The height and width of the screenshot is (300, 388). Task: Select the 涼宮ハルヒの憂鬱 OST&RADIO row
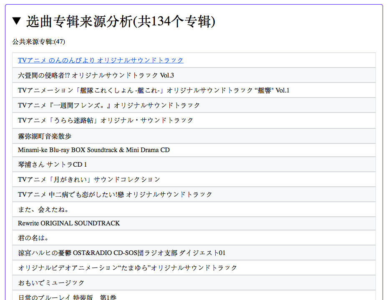tap(194, 253)
